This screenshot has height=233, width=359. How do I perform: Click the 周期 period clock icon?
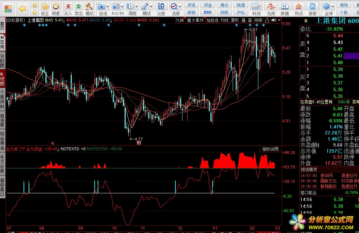coord(130,6)
